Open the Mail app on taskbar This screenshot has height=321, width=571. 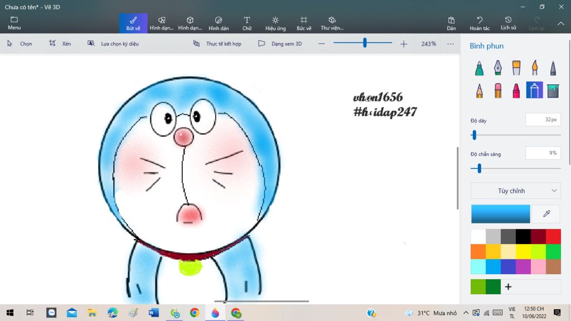point(72,313)
